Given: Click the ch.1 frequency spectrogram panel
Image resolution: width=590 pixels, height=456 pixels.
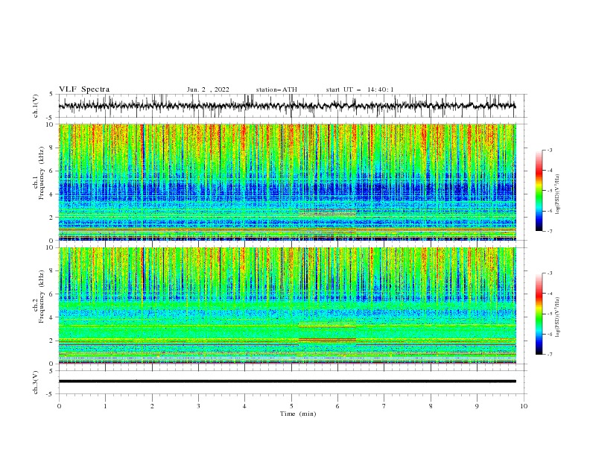Looking at the screenshot, I should pyautogui.click(x=287, y=182).
